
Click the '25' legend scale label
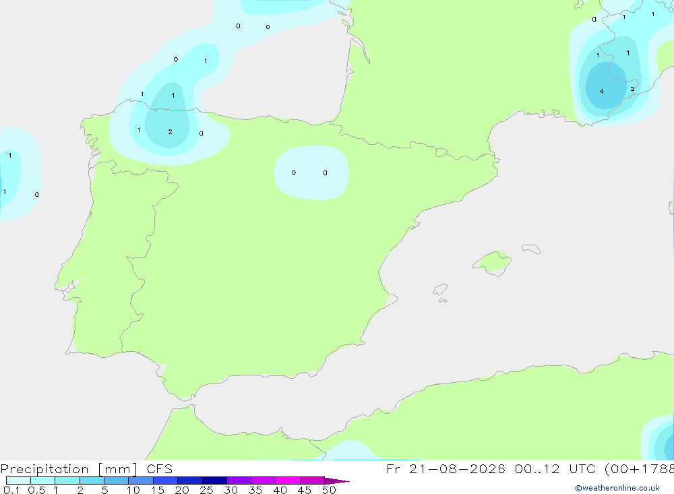[206, 490]
